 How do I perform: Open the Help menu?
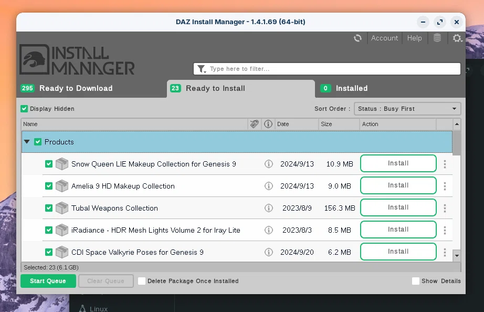coord(414,38)
